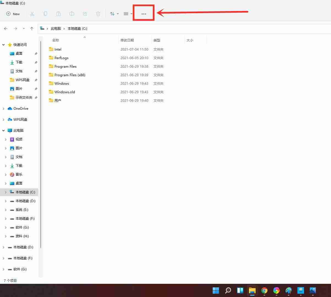Image resolution: width=331 pixels, height=297 pixels.
Task: Click the back navigation arrow
Action: click(6, 28)
